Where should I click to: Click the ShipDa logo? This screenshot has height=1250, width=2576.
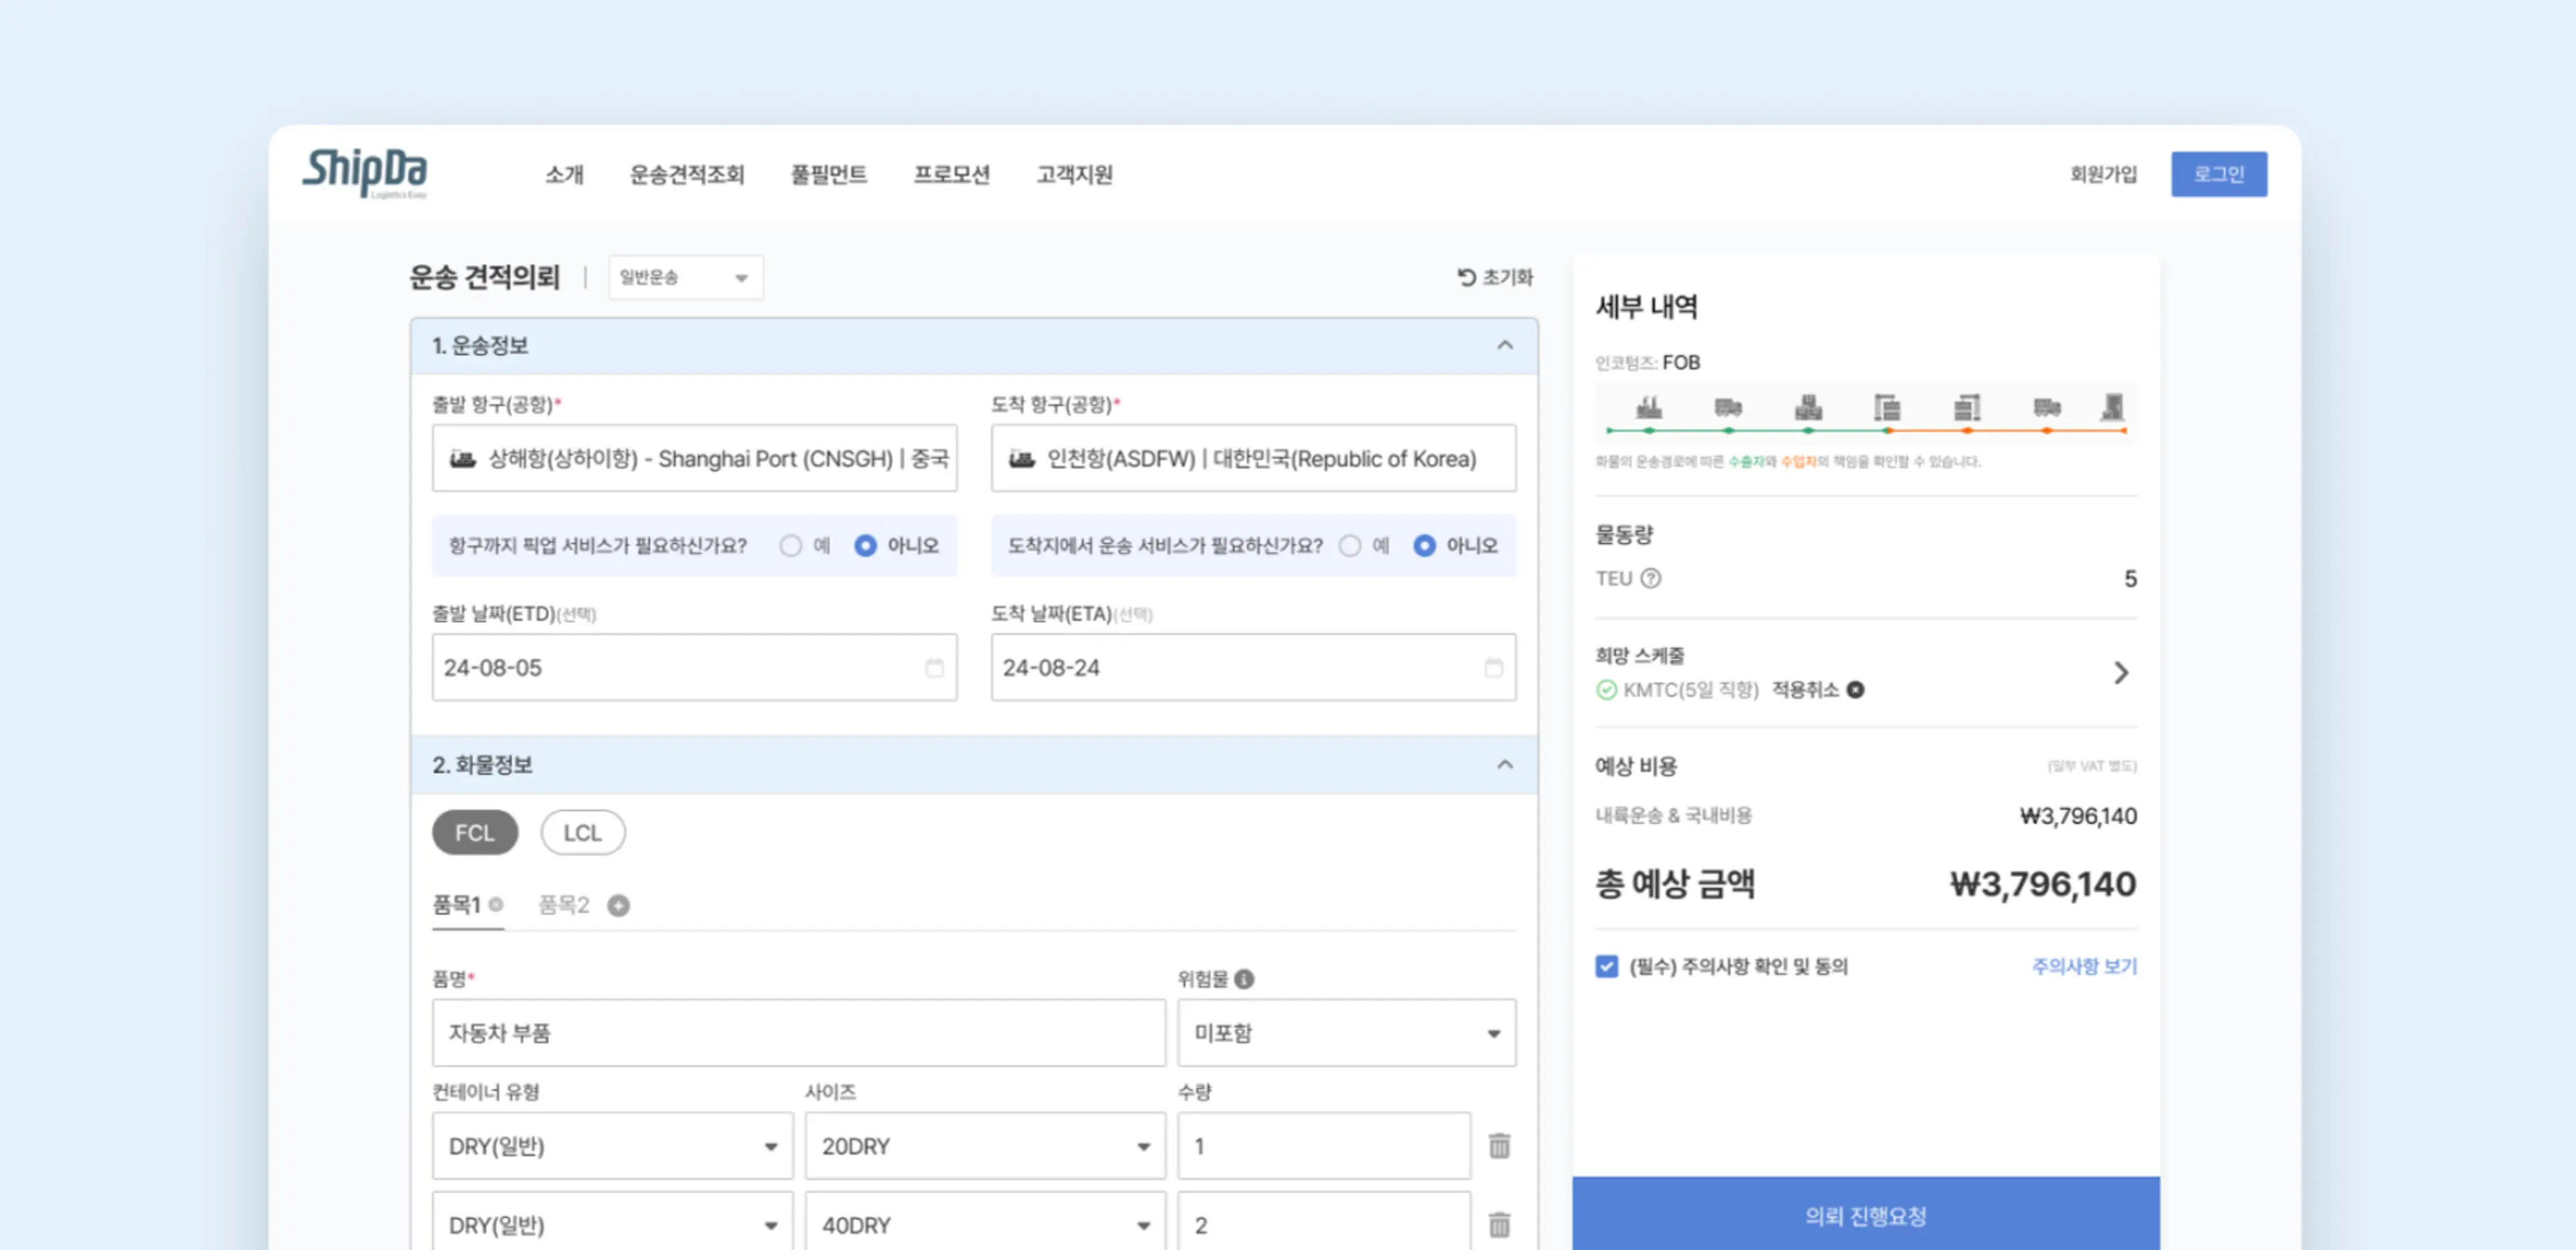(365, 173)
